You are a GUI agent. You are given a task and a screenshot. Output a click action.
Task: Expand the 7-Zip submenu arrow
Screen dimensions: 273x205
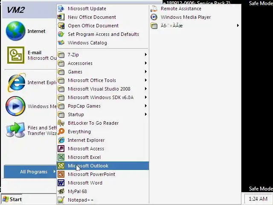[x=146, y=55]
